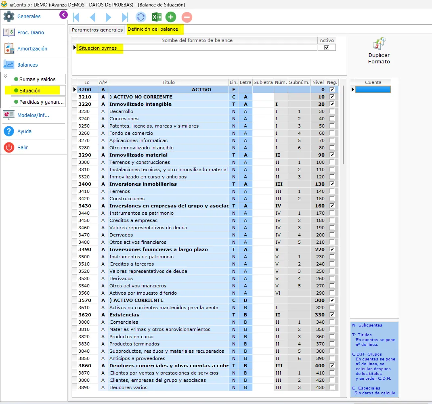The width and height of the screenshot is (432, 404).
Task: Jump to the last record arrow
Action: coord(125,17)
